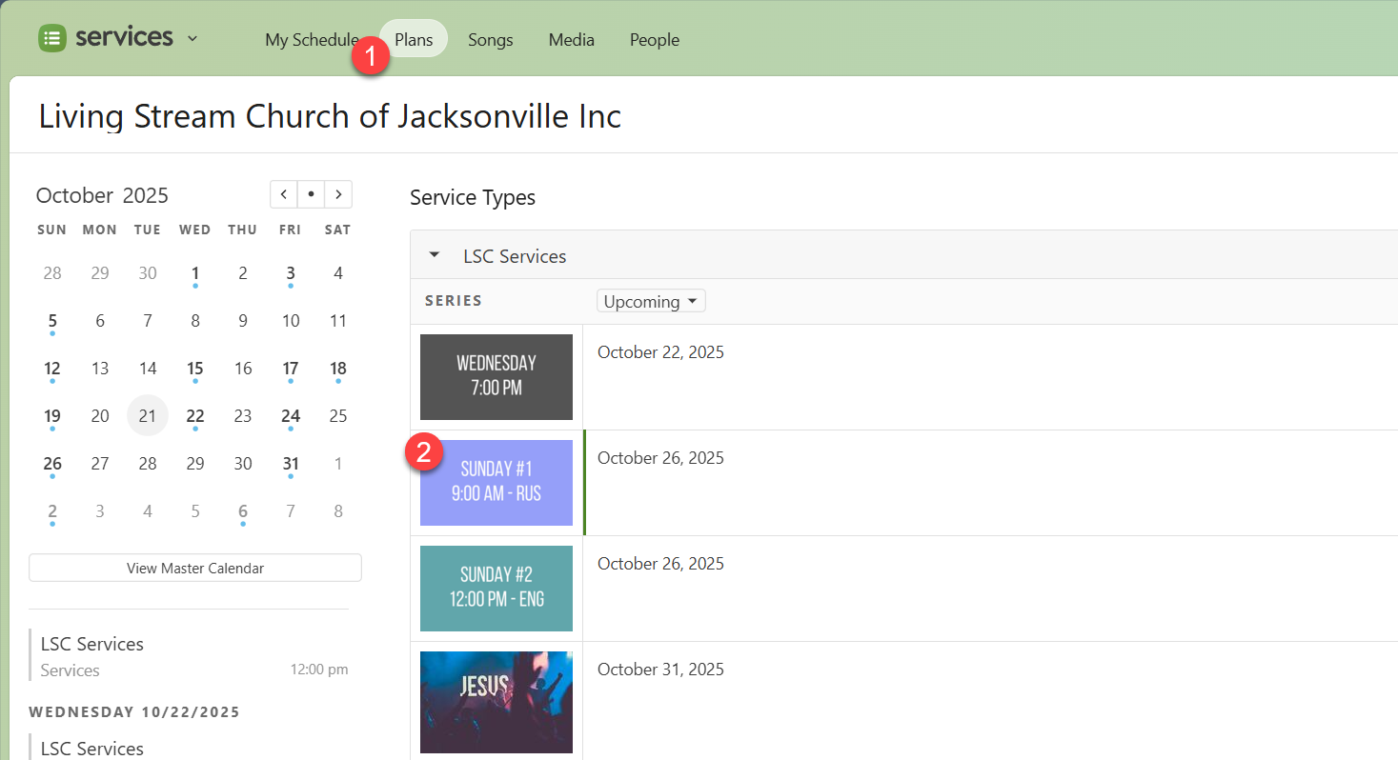Jump to today using the dot button
The width and height of the screenshot is (1398, 760).
tap(311, 194)
